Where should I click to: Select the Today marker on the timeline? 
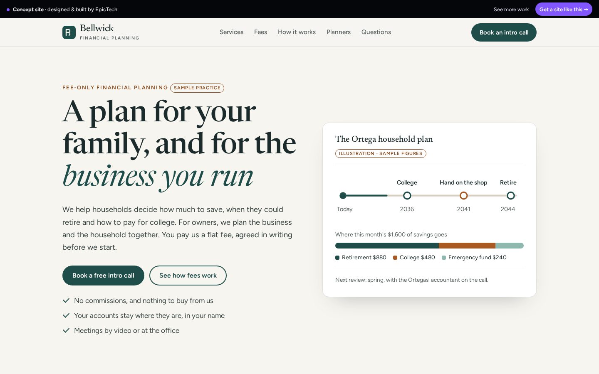point(343,195)
